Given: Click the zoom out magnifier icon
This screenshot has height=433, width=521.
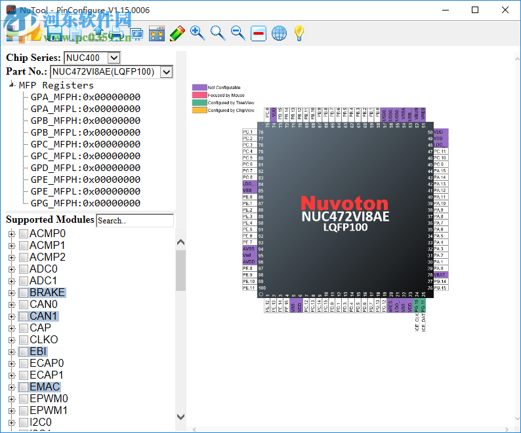Looking at the screenshot, I should [x=238, y=33].
